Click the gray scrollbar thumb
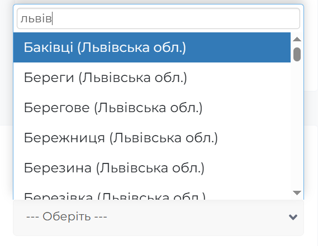Image resolution: width=318 pixels, height=246 pixels. pos(297,54)
